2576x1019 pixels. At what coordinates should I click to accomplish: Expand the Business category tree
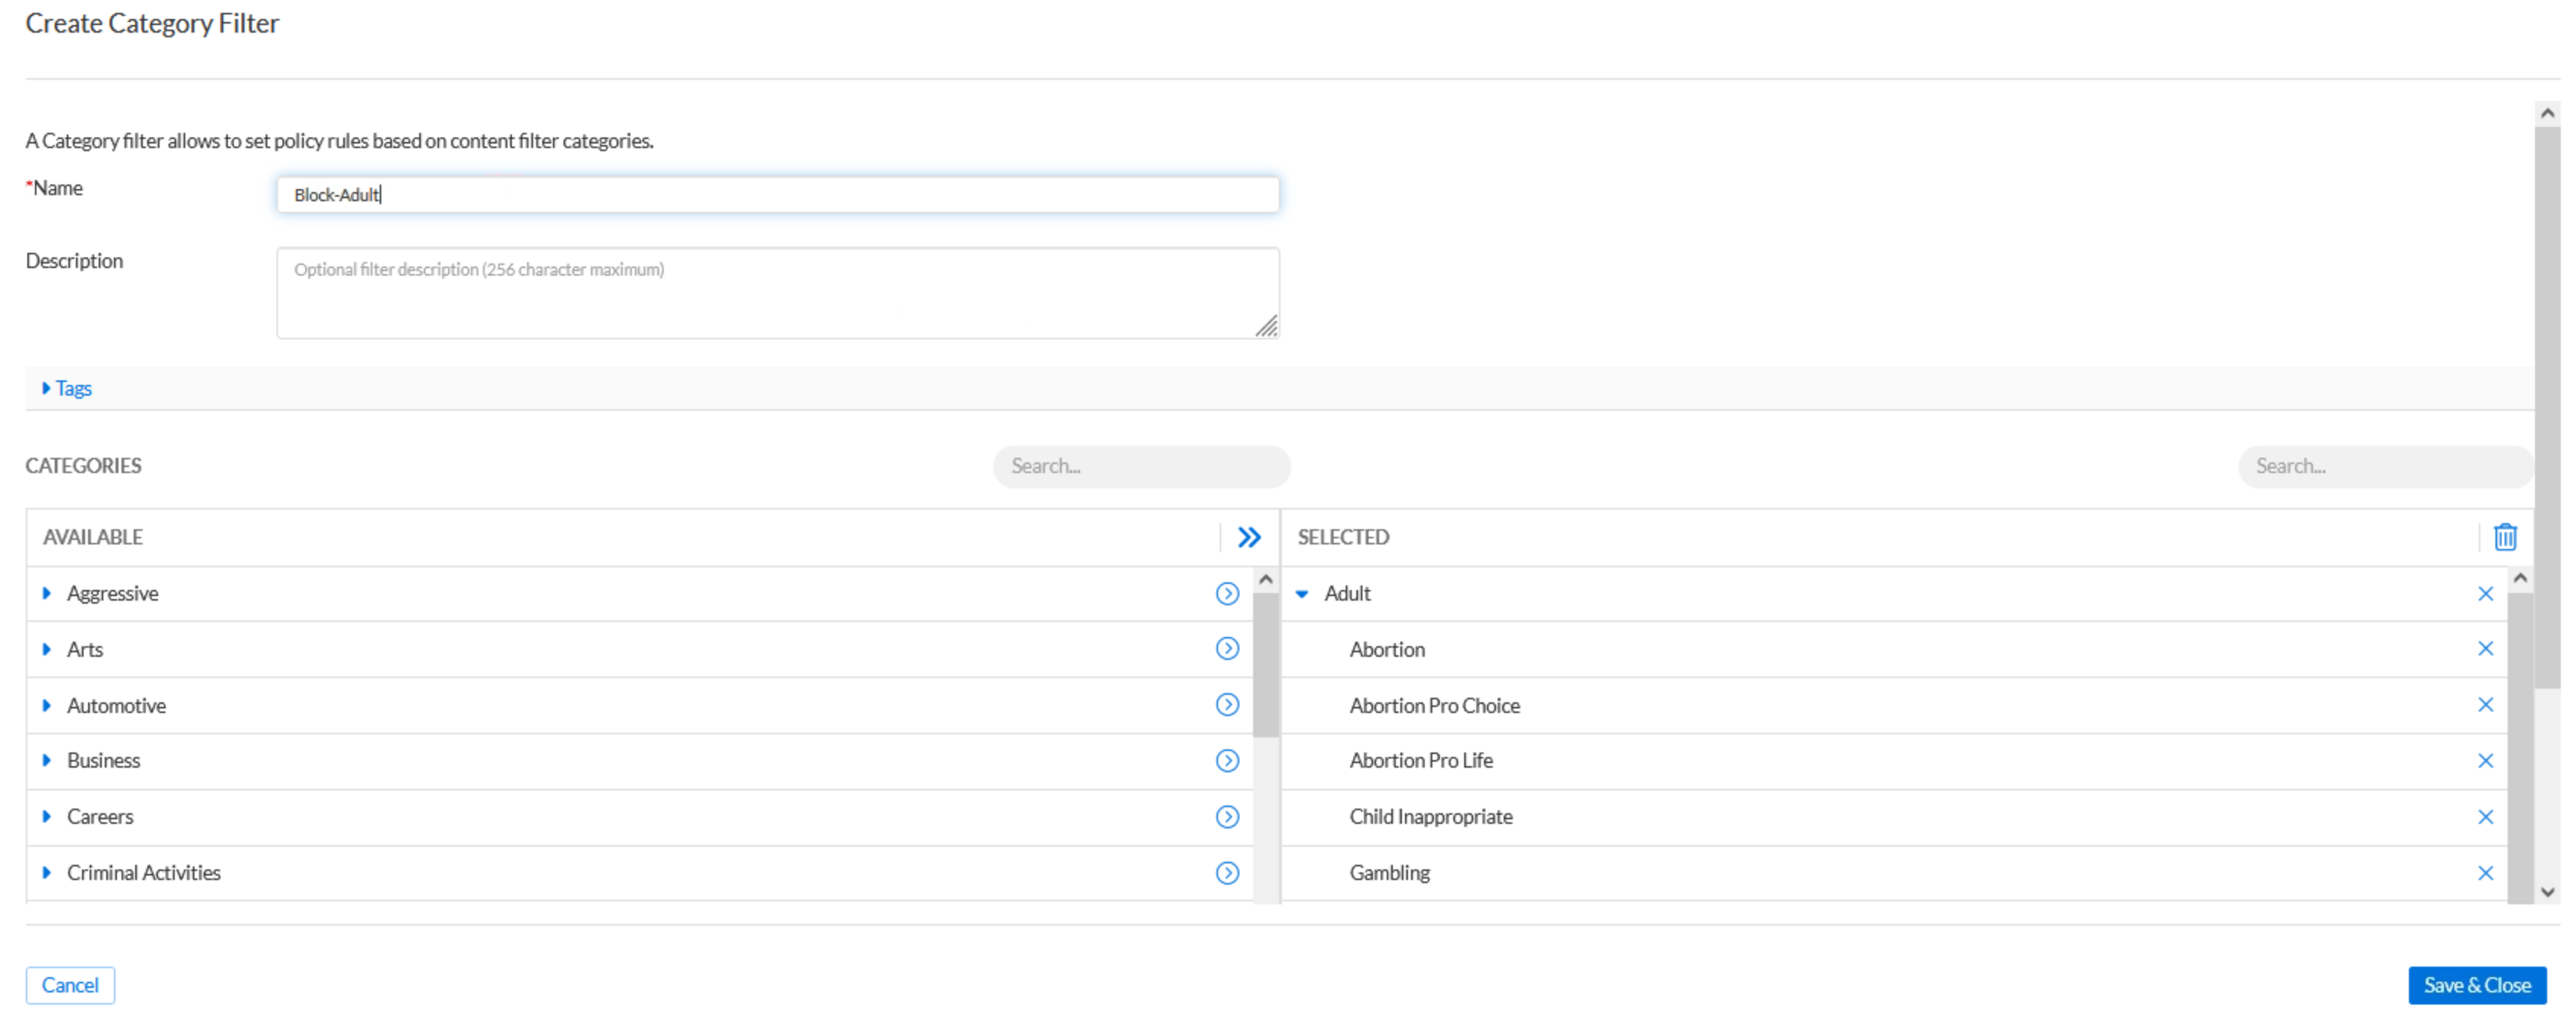click(47, 760)
